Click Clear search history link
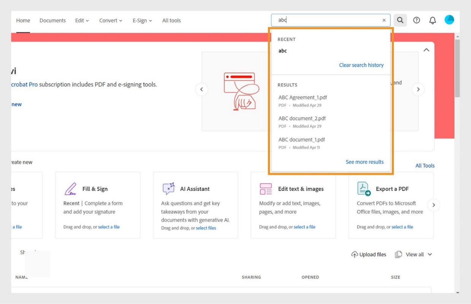Viewport: 471px width, 304px height. tap(361, 65)
